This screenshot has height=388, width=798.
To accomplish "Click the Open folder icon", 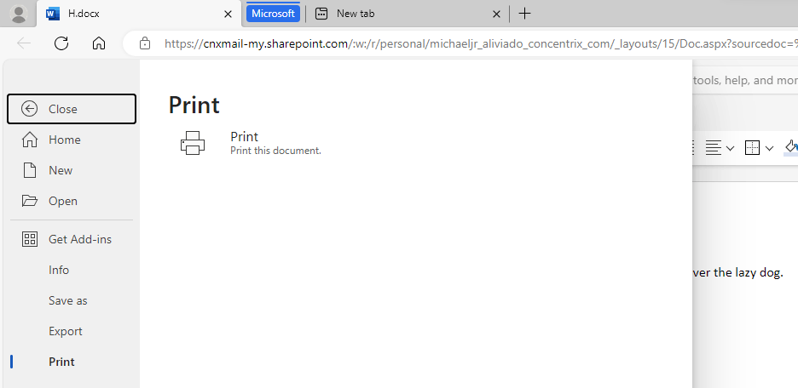I will (30, 201).
